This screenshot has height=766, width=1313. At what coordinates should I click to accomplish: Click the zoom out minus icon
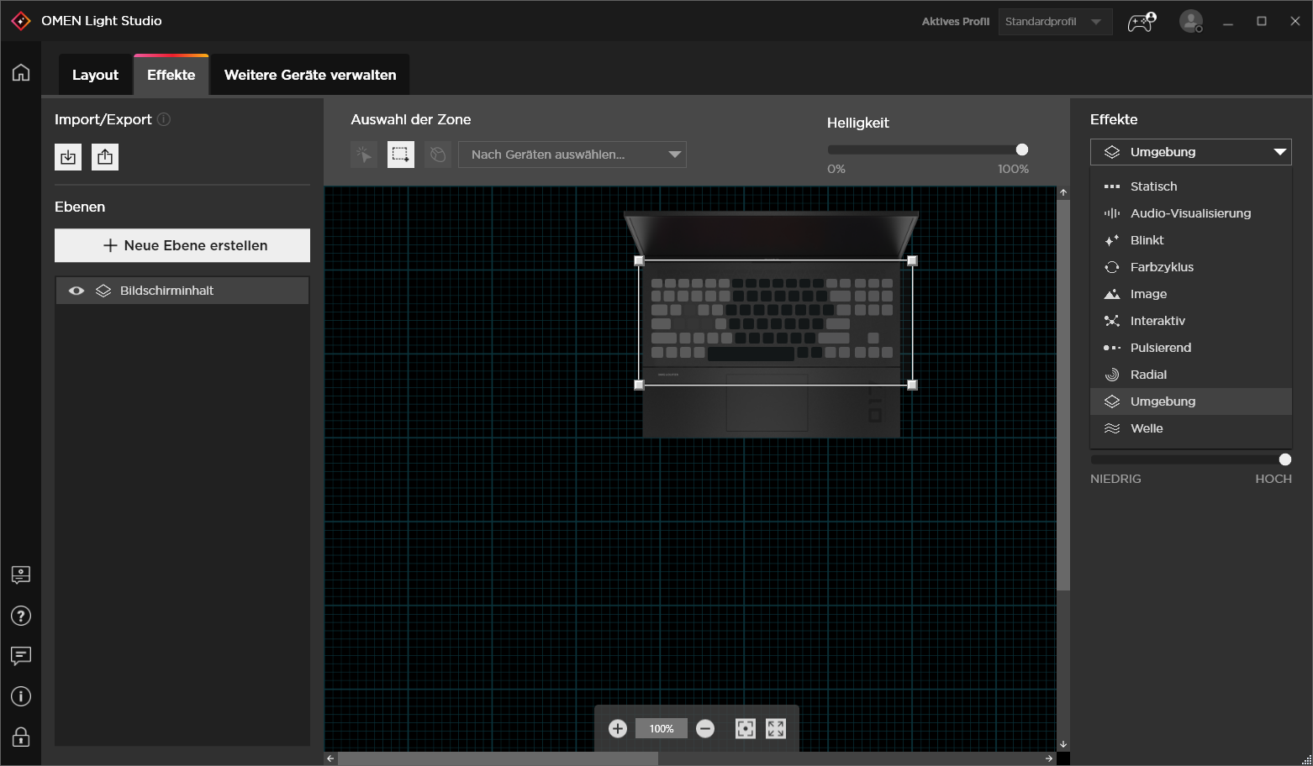pos(705,729)
